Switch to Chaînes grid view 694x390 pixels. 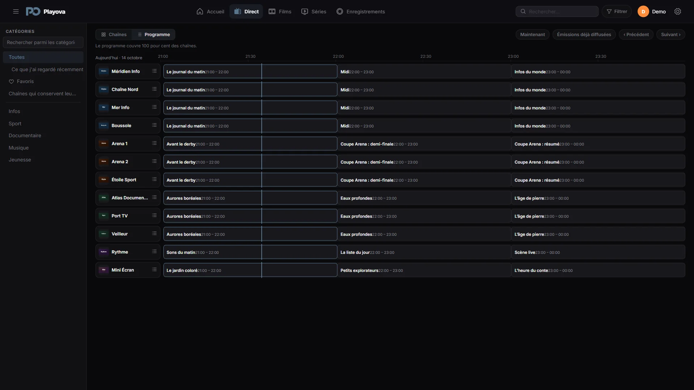(114, 35)
